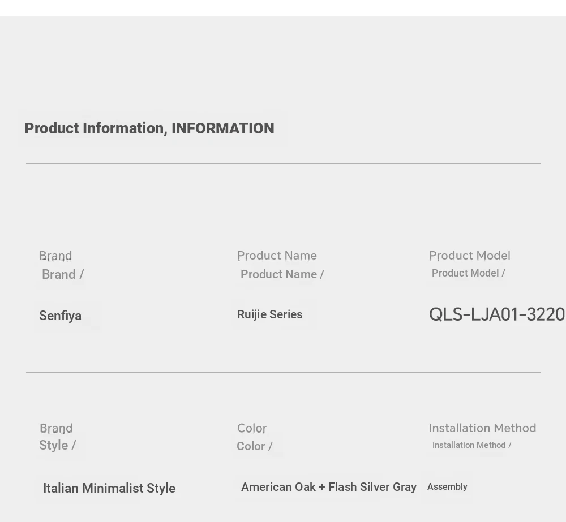Click the Italian Minimalist Style text
This screenshot has height=522, width=566.
(109, 488)
